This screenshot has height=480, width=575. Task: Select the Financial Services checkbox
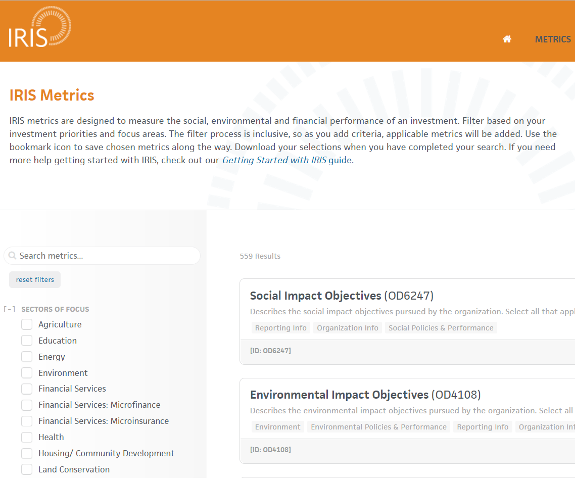click(x=27, y=389)
